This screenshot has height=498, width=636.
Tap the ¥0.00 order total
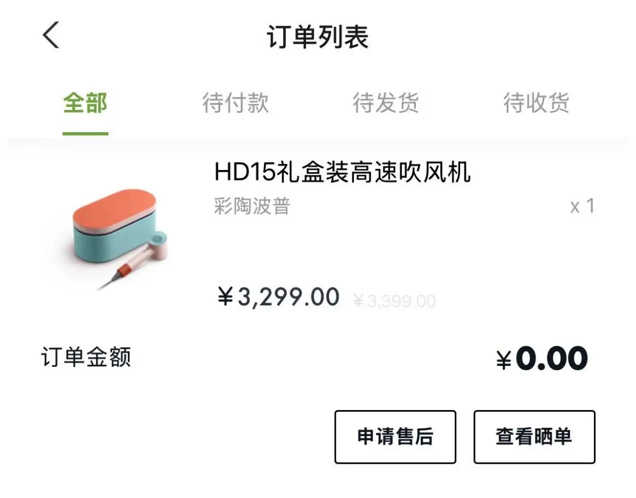click(542, 359)
